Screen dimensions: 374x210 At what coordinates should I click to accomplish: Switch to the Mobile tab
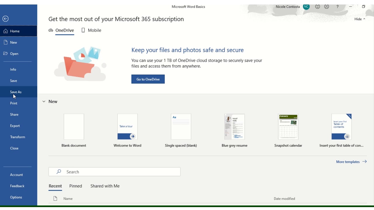coord(91,30)
